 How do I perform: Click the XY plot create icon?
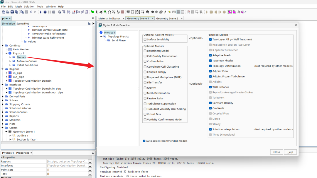click(188, 12)
